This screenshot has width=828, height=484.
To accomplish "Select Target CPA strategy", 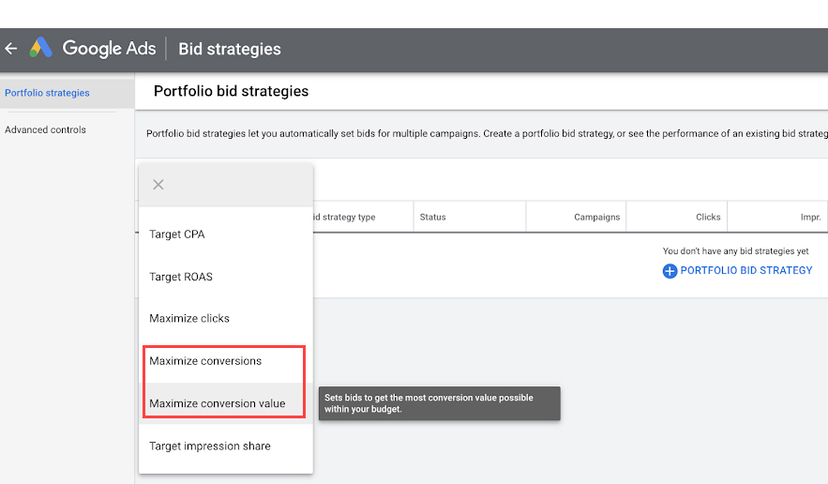I will pos(225,234).
